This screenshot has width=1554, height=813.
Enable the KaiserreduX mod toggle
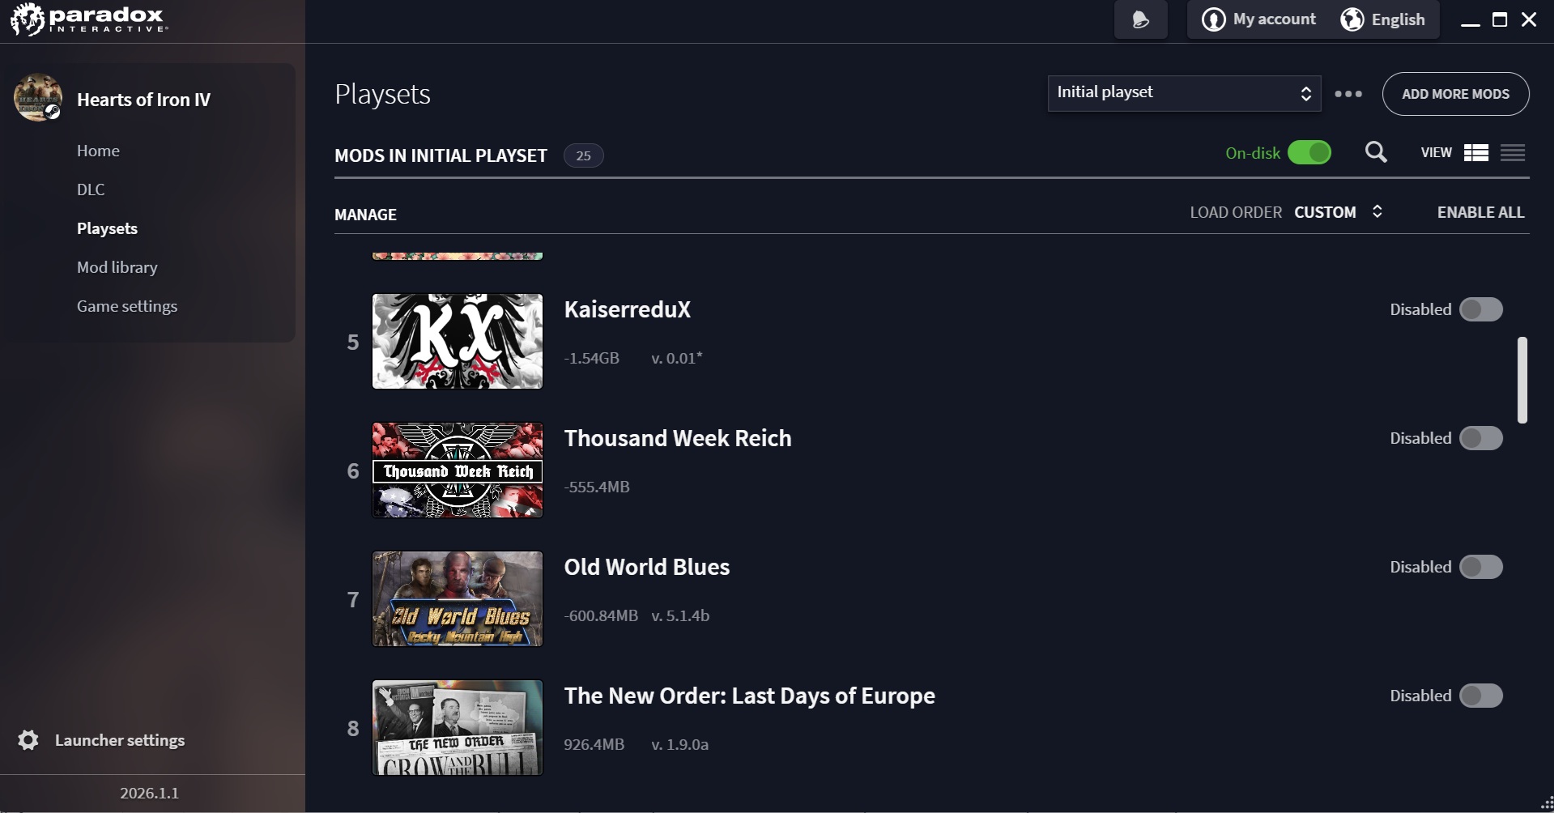[1481, 309]
